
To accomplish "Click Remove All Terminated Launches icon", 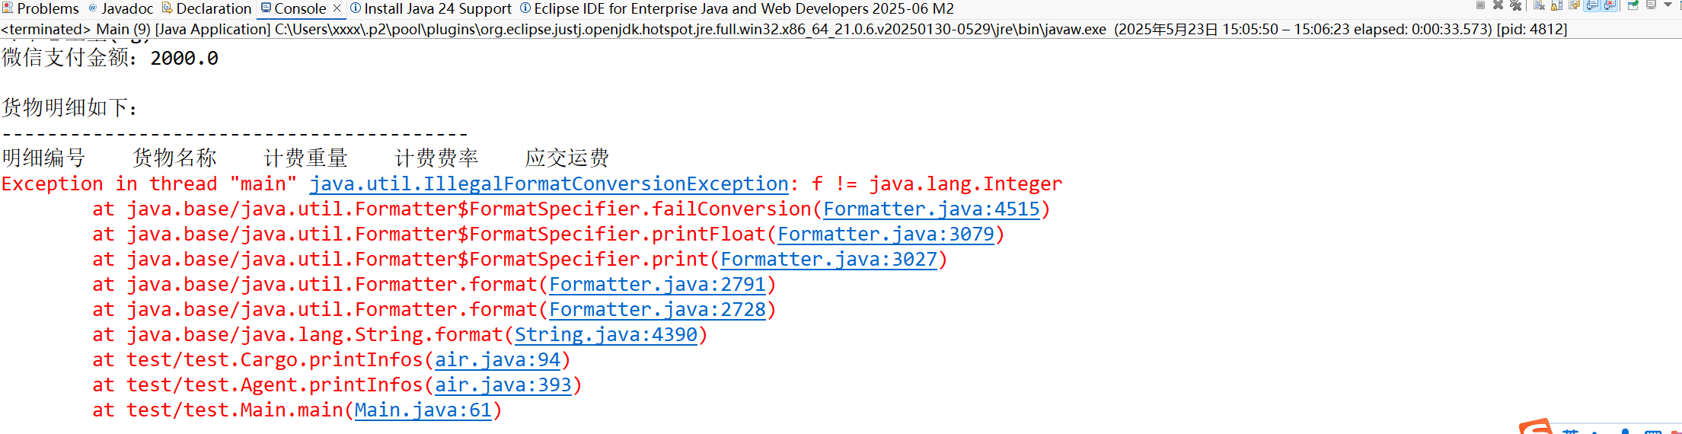I will (1515, 5).
